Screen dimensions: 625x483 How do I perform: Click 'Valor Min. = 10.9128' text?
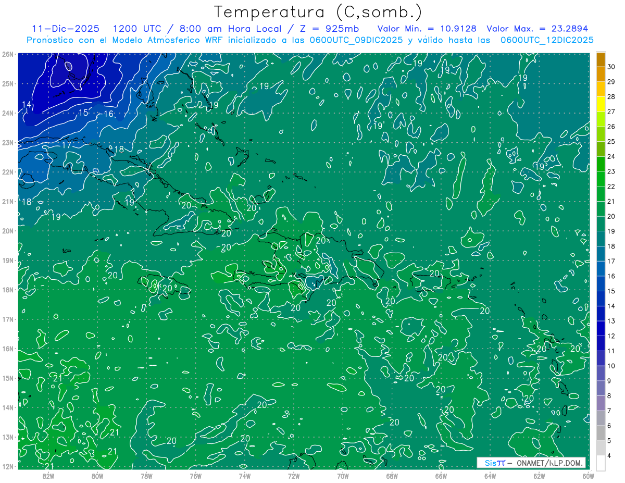427,29
